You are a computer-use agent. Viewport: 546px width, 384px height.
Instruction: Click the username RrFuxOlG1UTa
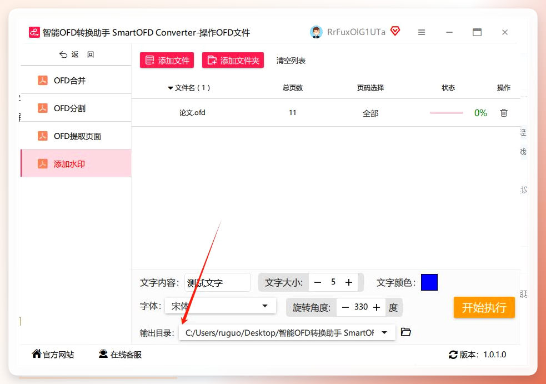(356, 32)
